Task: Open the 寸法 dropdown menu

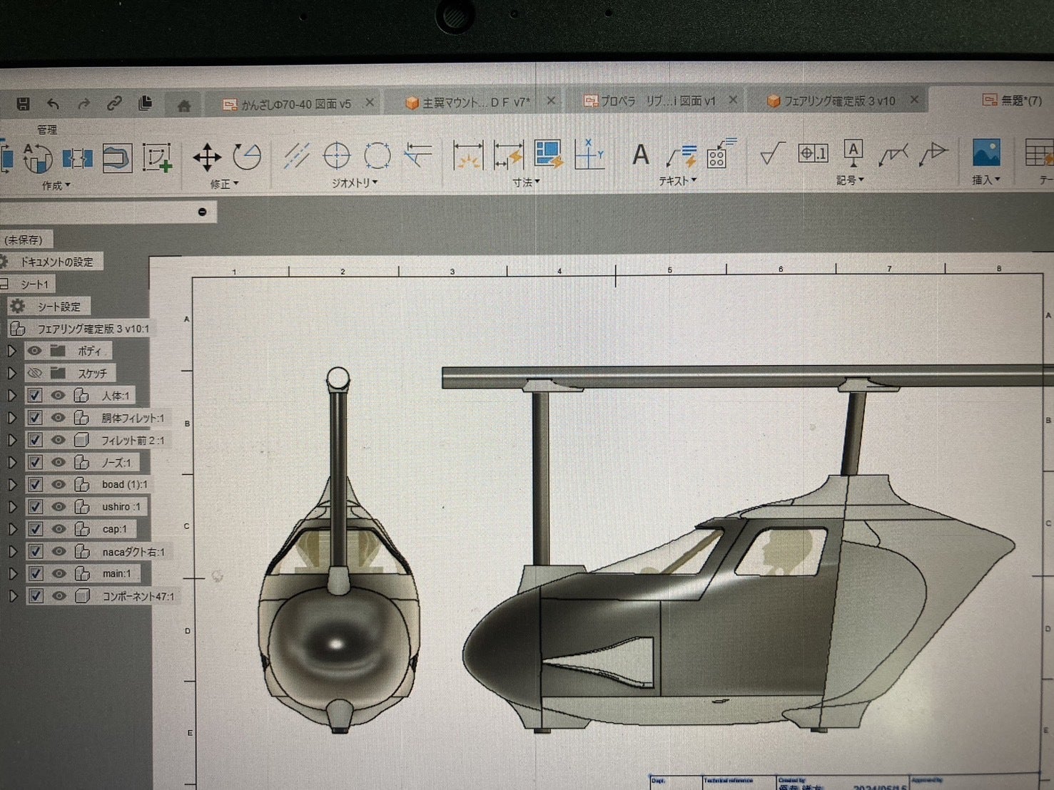Action: pos(526,183)
